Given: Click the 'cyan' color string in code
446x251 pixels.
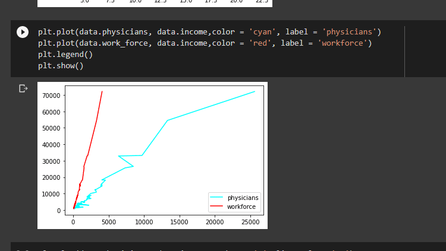Looking at the screenshot, I should point(262,32).
